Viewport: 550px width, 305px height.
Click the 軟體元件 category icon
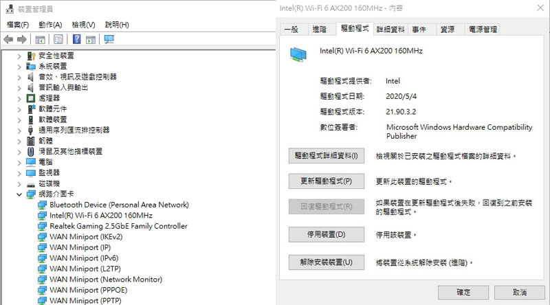[x=31, y=109]
